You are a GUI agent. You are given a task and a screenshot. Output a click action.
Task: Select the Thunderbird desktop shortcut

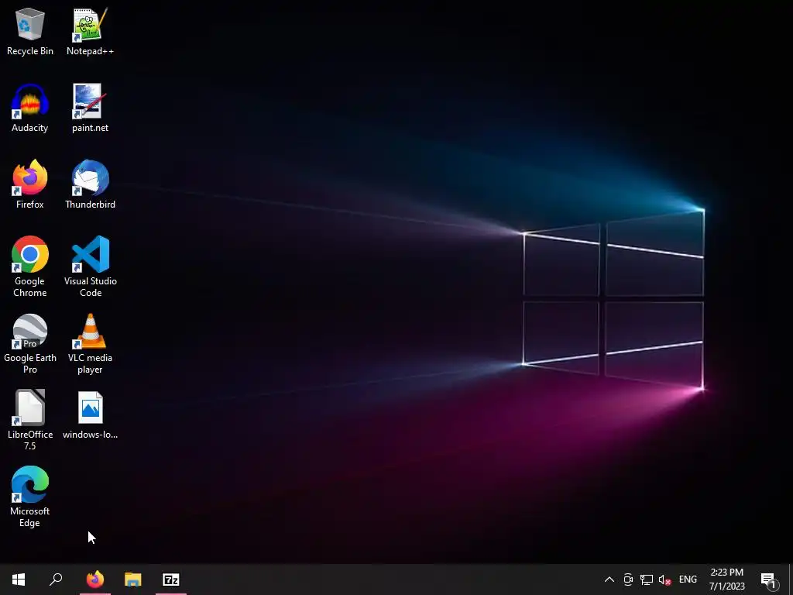90,184
